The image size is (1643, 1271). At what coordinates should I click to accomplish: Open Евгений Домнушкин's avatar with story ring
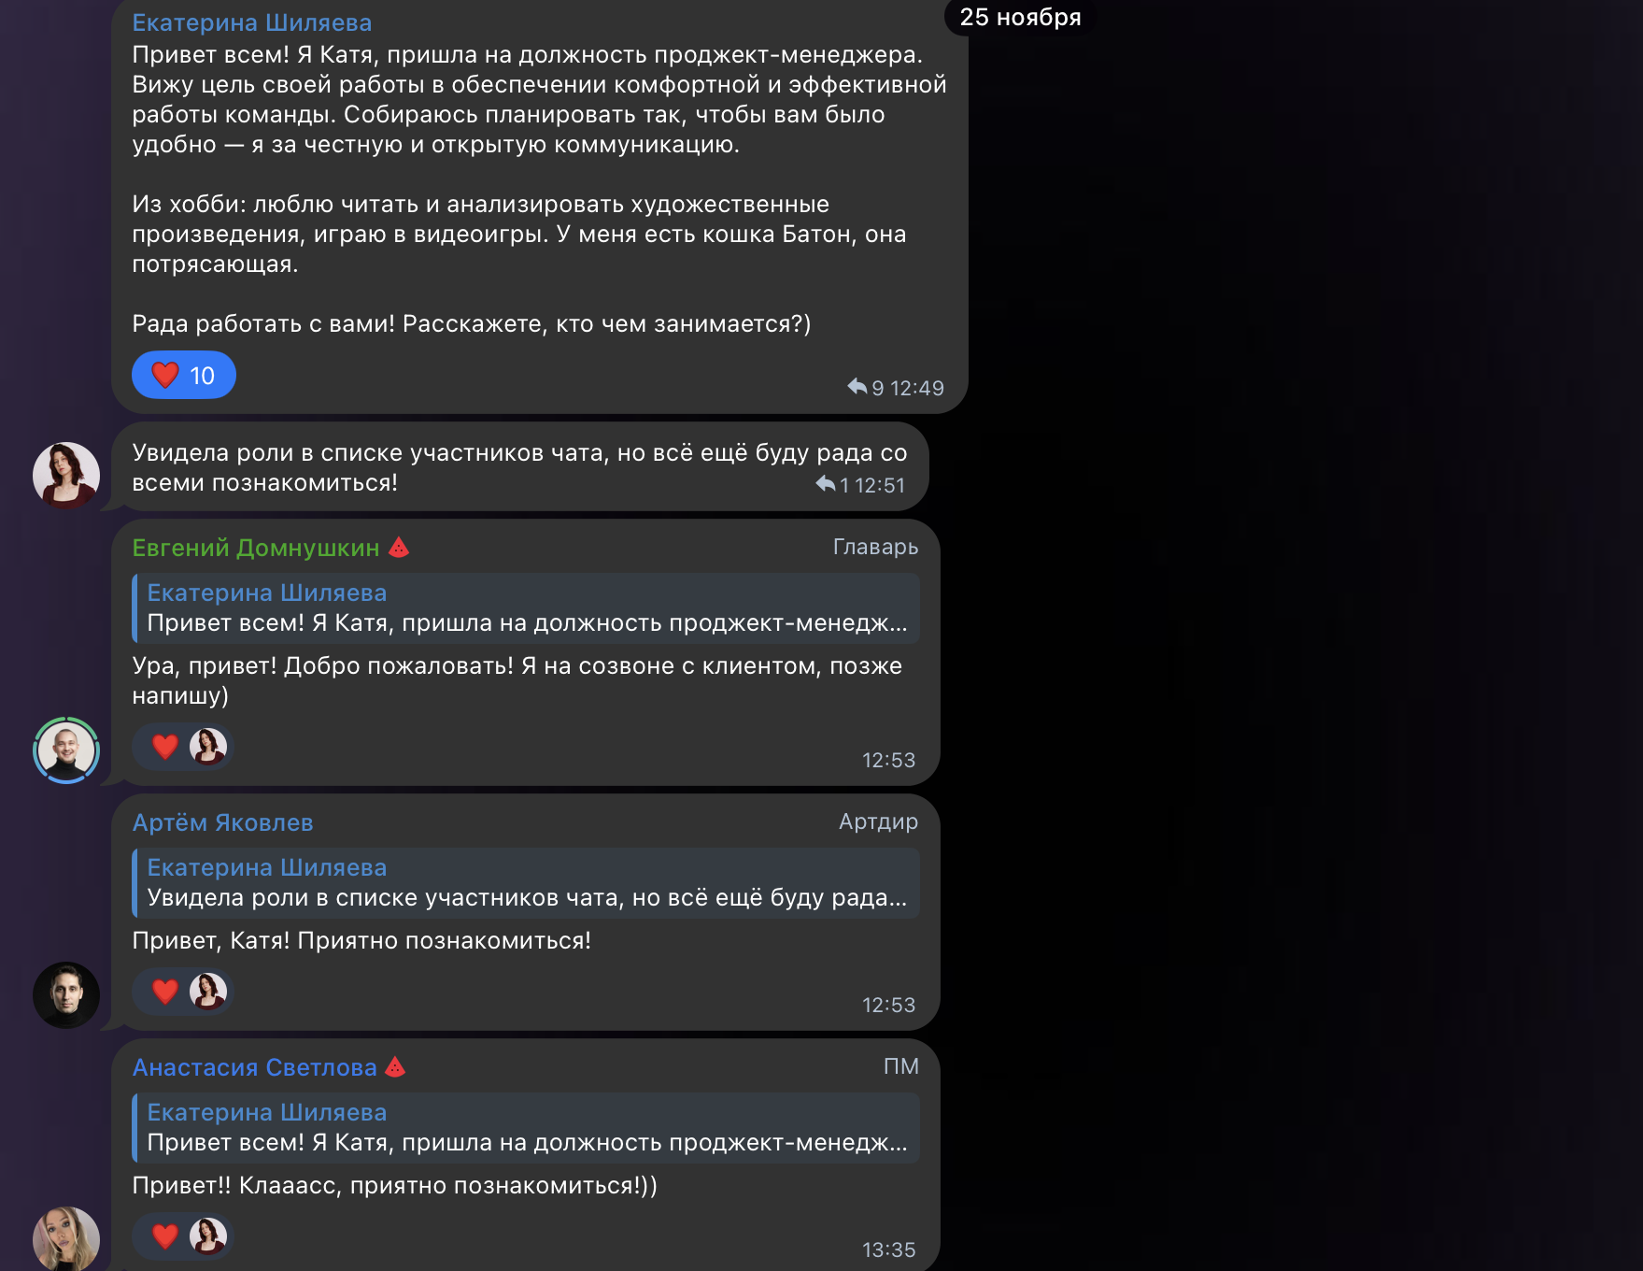(66, 750)
